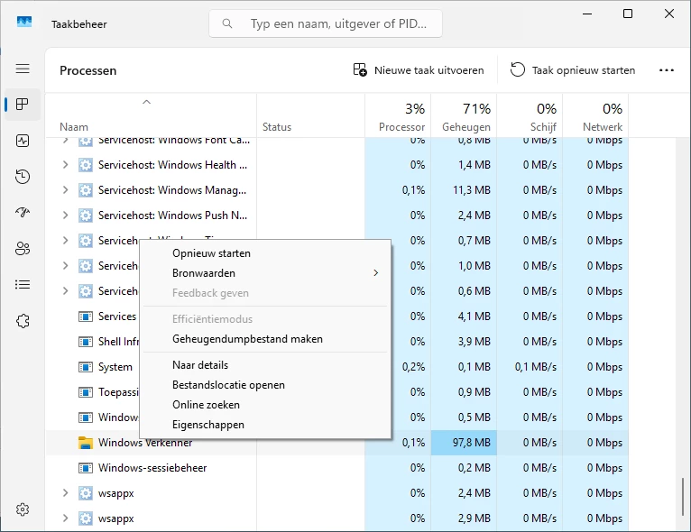Click the Windows-sessiebeheer process icon
Screen dimensions: 691x532
point(86,468)
